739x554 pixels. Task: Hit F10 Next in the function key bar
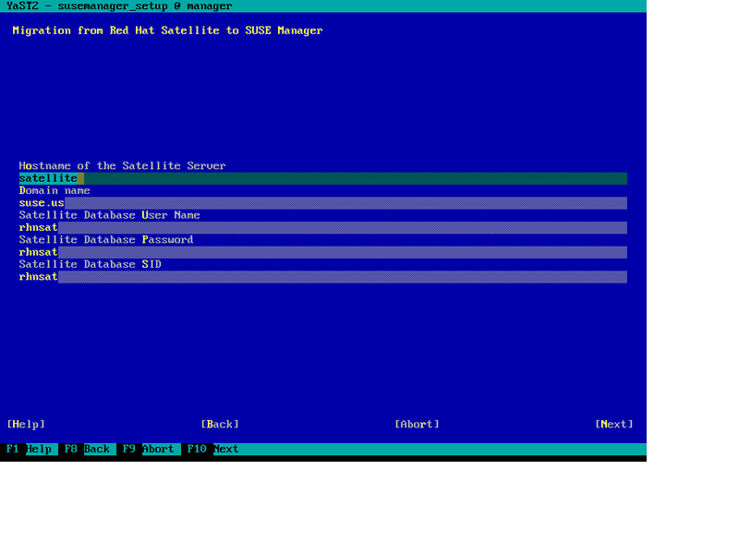[213, 449]
